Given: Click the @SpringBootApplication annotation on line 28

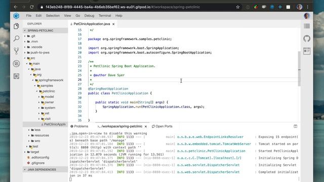Looking at the screenshot, I should click(x=108, y=89).
